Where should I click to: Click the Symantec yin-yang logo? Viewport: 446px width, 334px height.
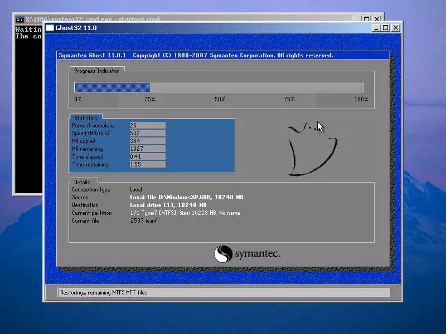click(223, 254)
